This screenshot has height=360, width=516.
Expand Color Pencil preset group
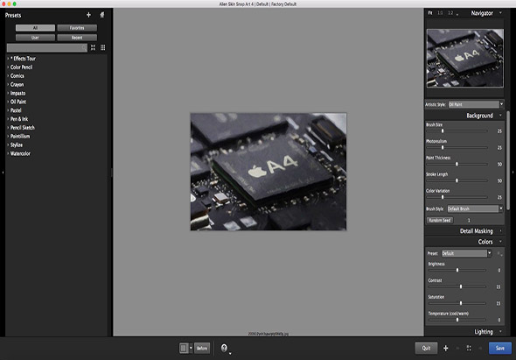coord(8,67)
